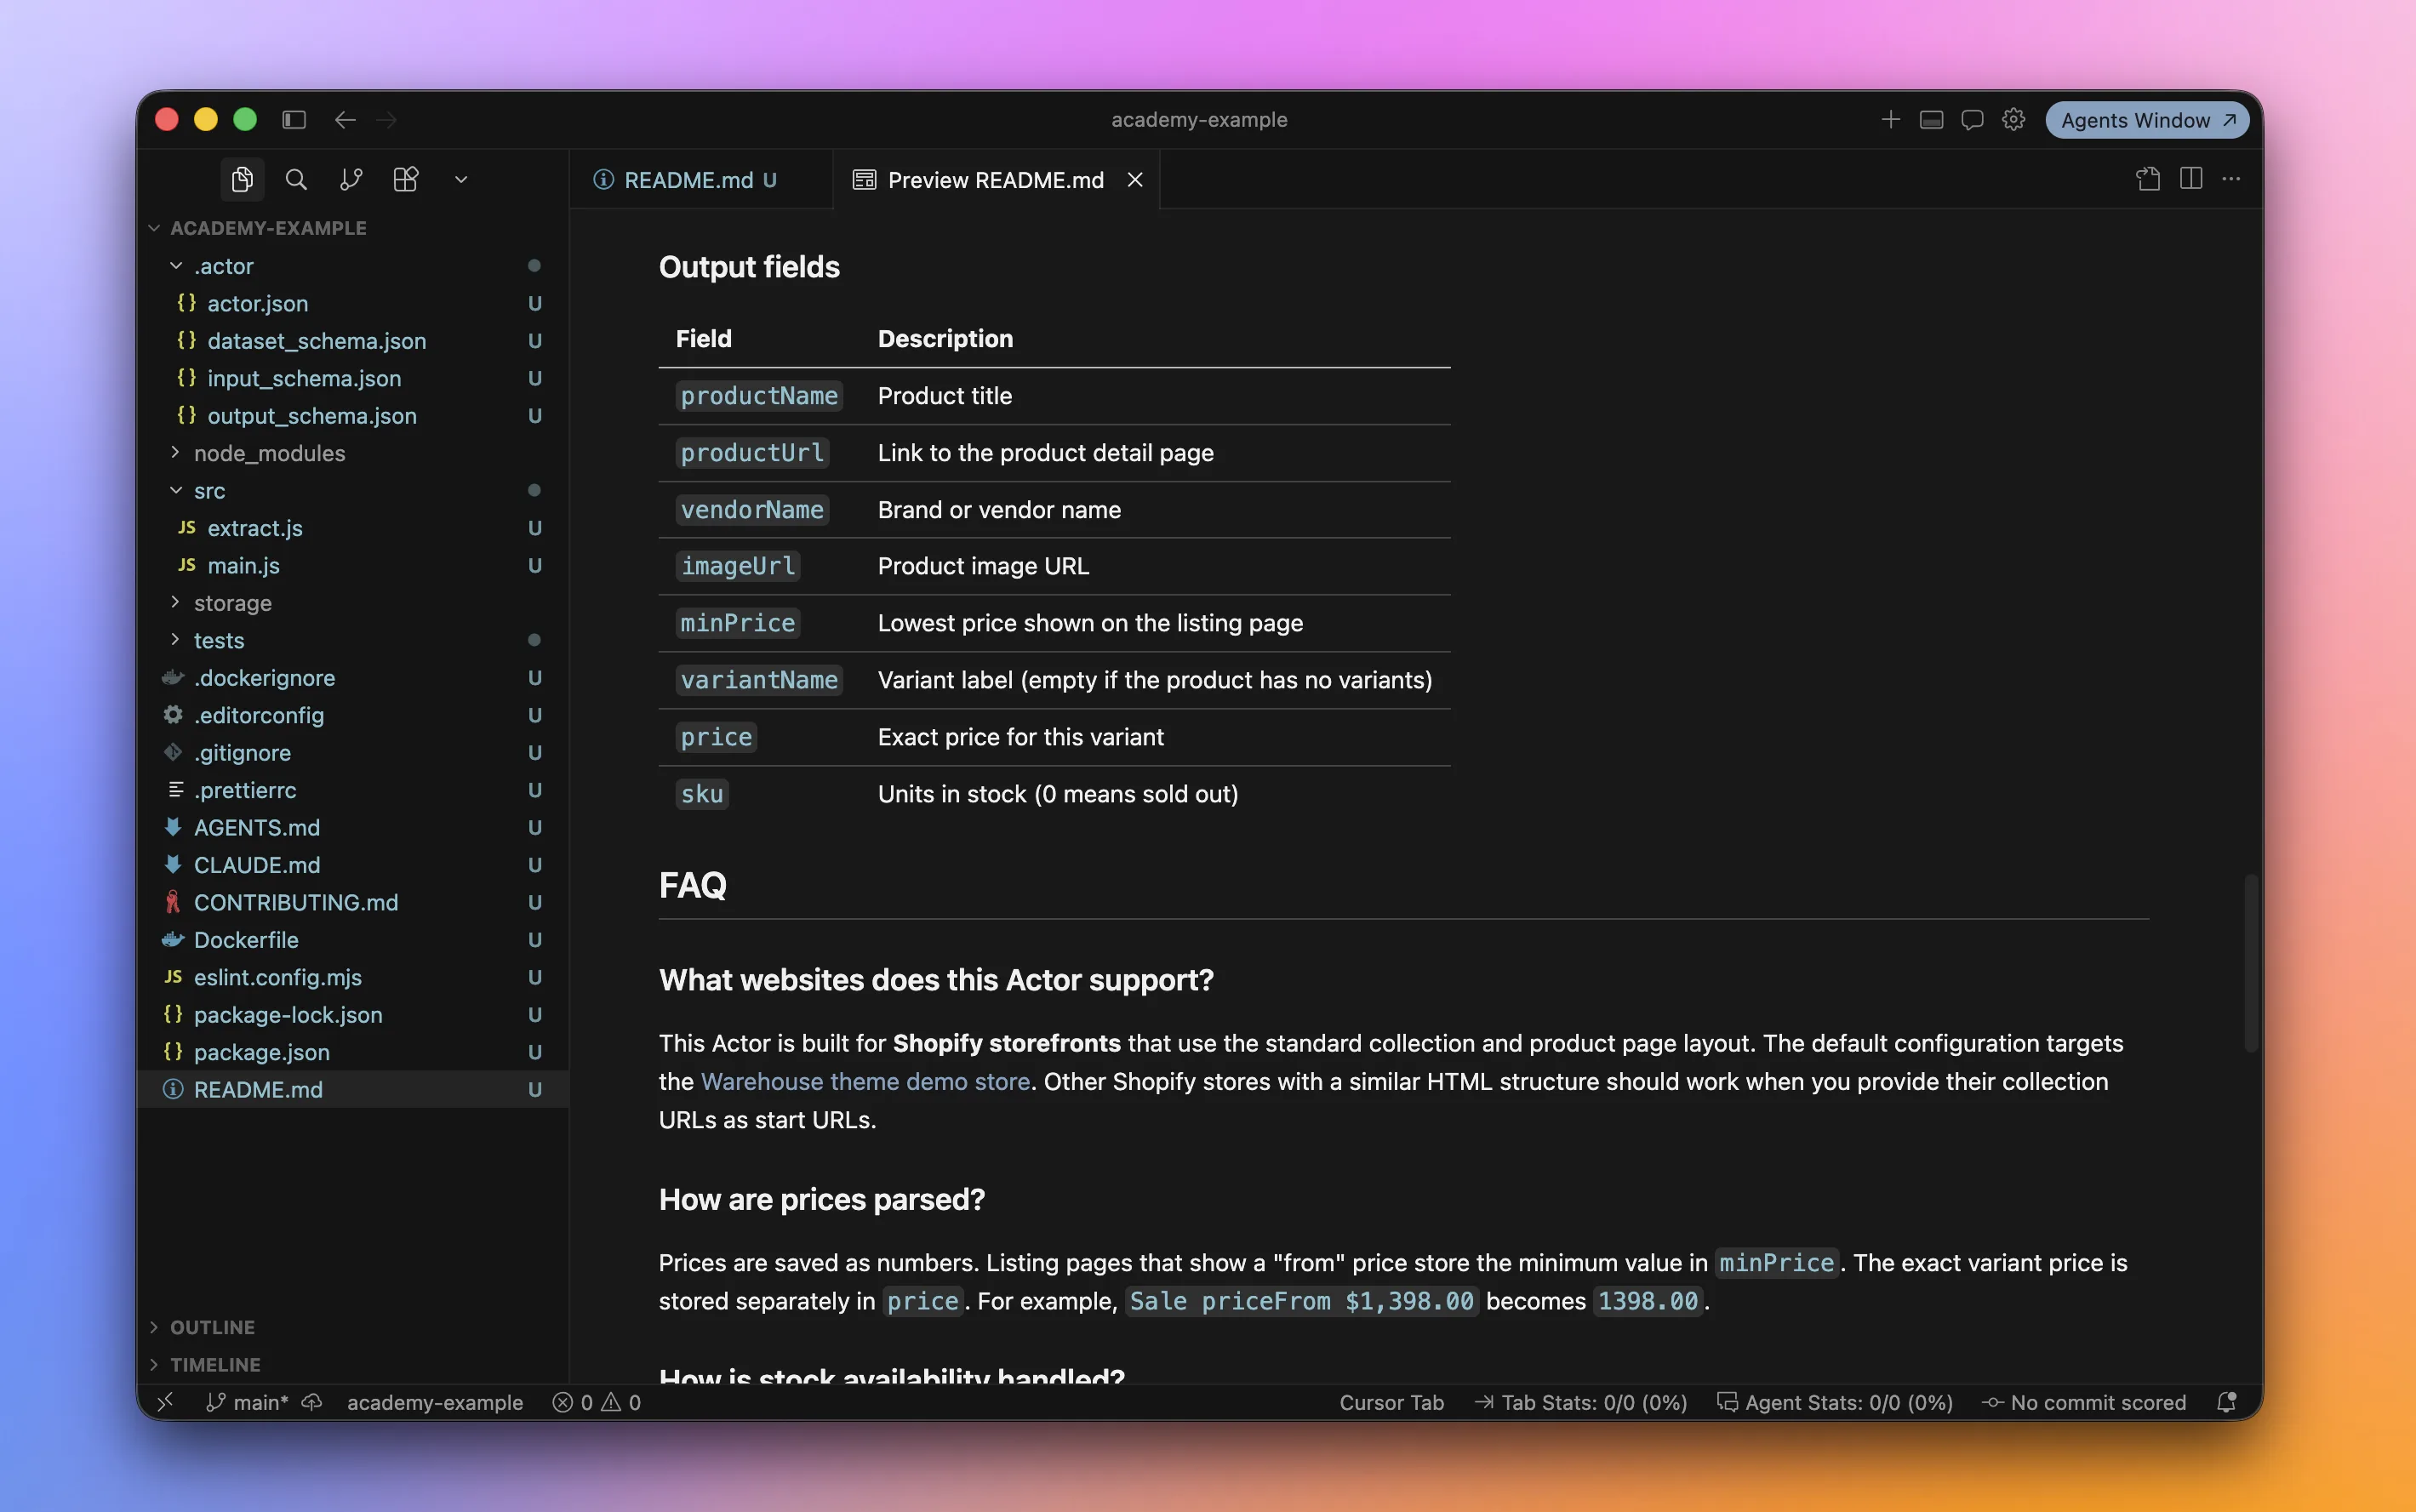Open the Extensions panel icon
The height and width of the screenshot is (1512, 2416).
(406, 179)
